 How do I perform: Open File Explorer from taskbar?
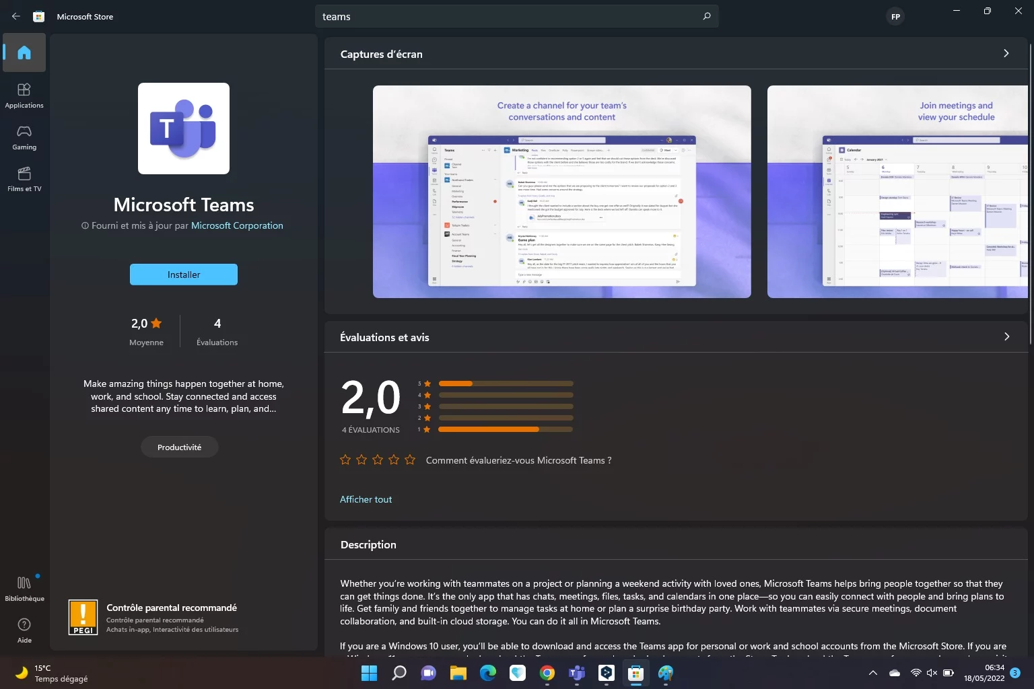[x=458, y=673]
